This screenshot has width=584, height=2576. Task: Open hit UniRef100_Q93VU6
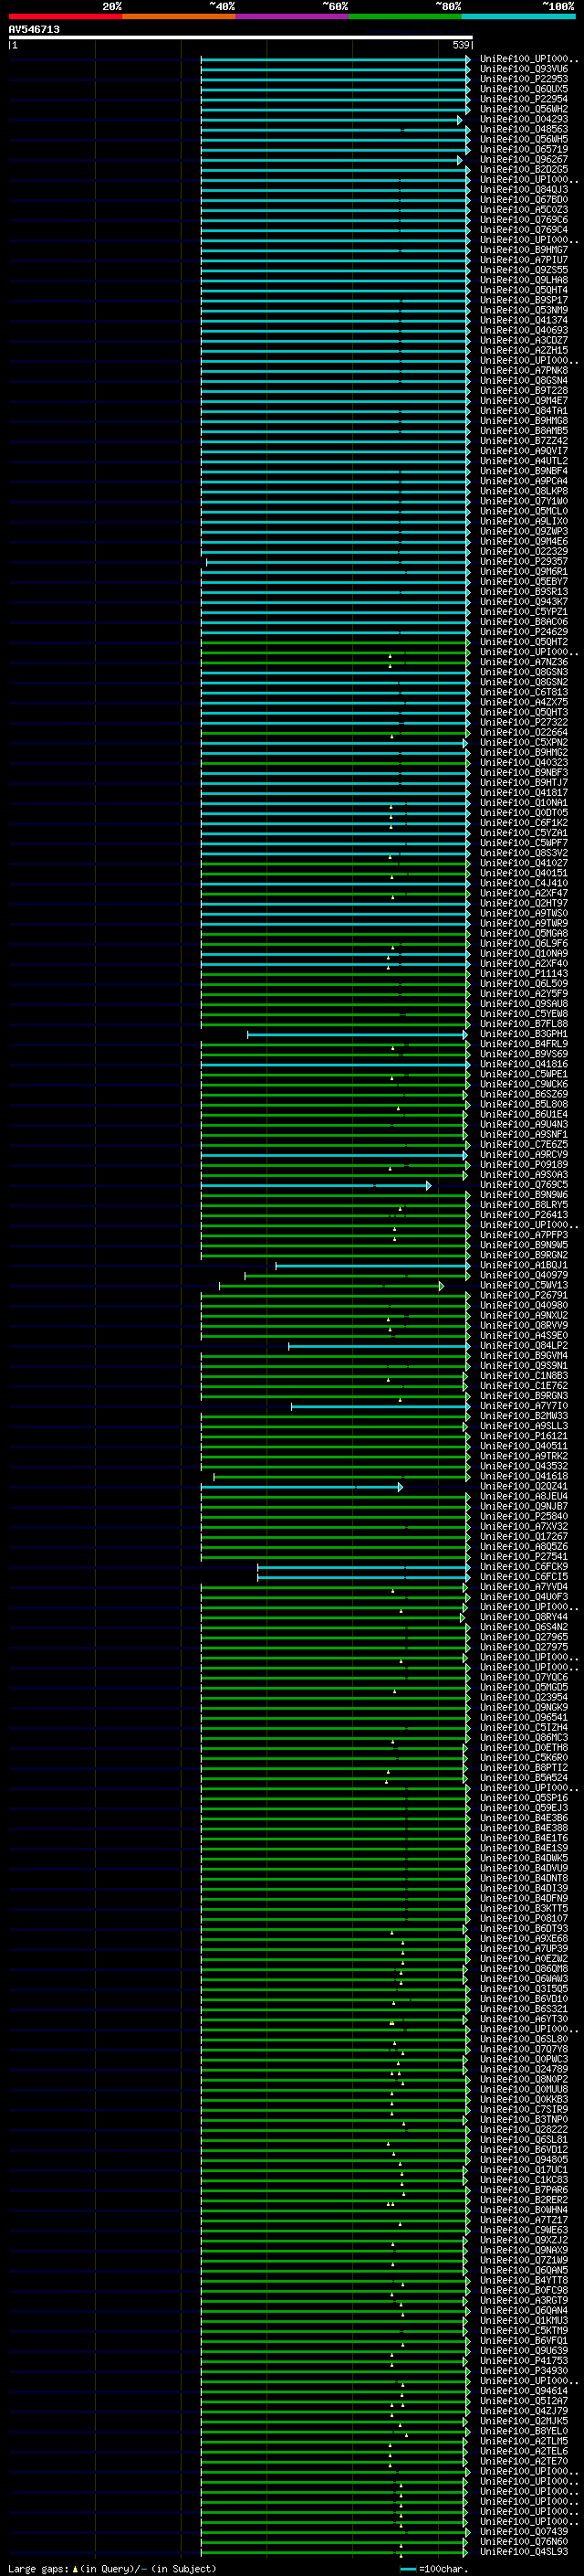(x=524, y=69)
